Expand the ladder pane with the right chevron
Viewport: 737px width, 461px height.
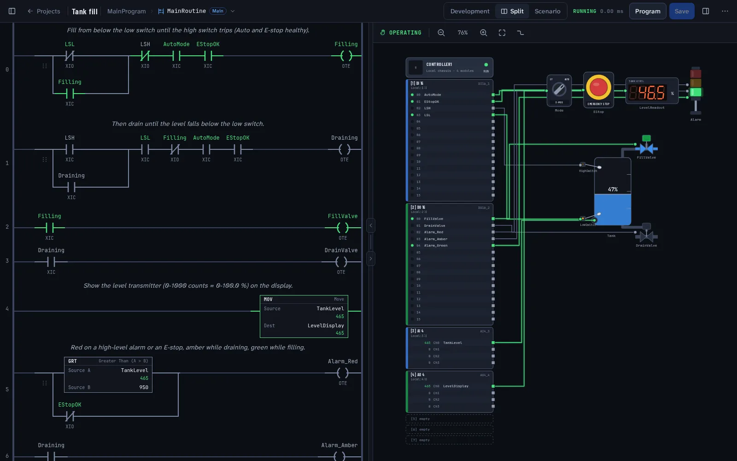click(x=371, y=259)
